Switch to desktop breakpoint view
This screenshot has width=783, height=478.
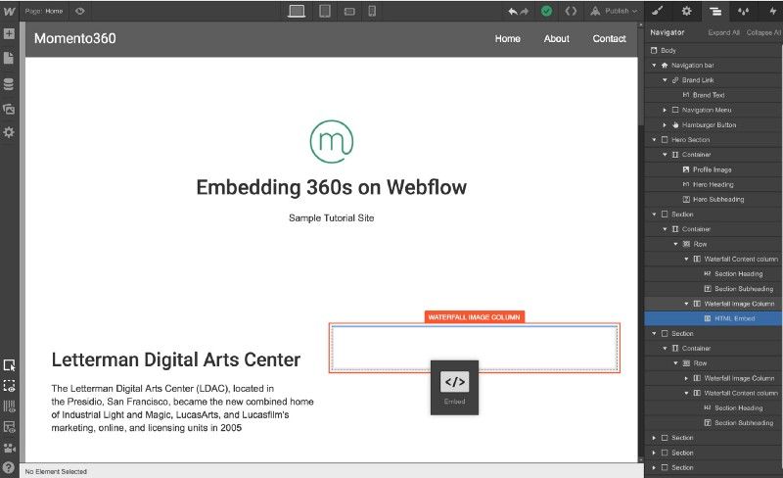[297, 11]
